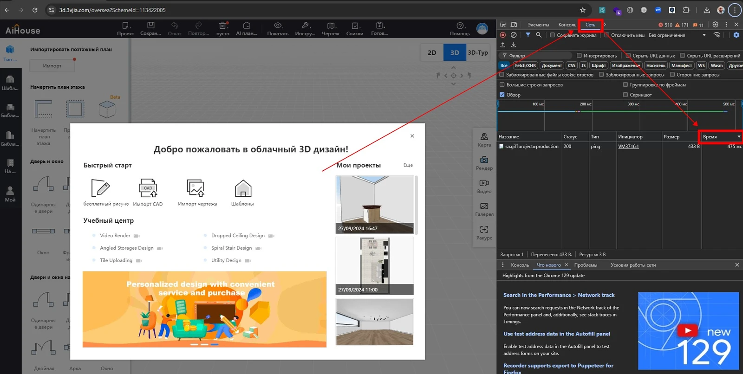Open the Шаблоны templates icon
The height and width of the screenshot is (374, 743).
[242, 189]
